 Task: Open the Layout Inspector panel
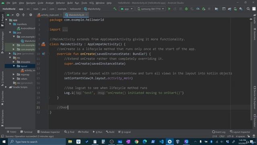click(240, 132)
